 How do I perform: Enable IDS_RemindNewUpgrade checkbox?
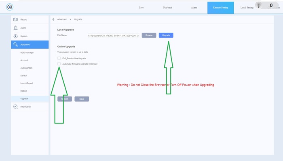pos(59,58)
